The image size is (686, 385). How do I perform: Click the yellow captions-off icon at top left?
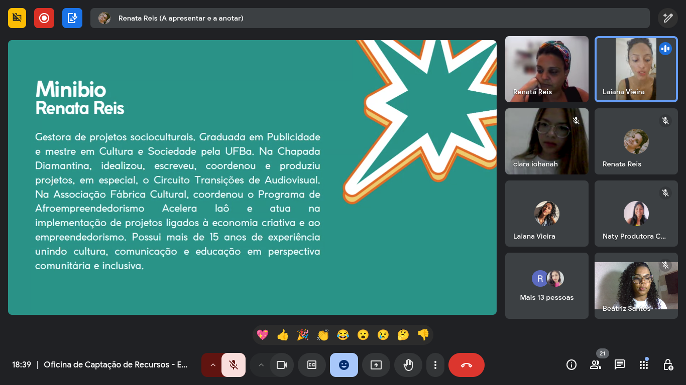17,18
